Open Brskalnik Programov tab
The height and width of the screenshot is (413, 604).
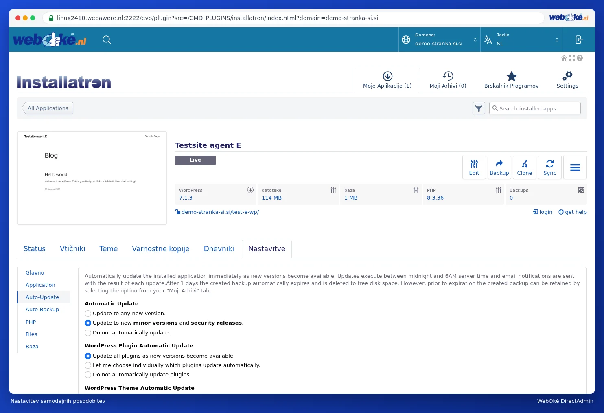(511, 80)
